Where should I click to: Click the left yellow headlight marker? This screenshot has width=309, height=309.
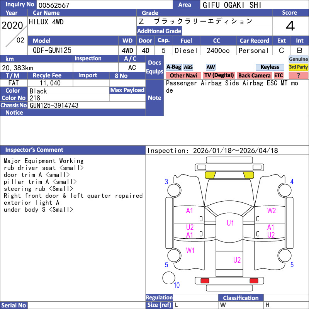point(211,175)
